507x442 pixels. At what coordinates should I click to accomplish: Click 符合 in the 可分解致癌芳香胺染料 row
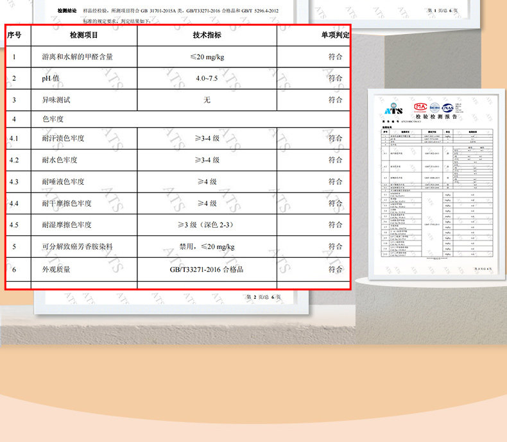pyautogui.click(x=335, y=246)
